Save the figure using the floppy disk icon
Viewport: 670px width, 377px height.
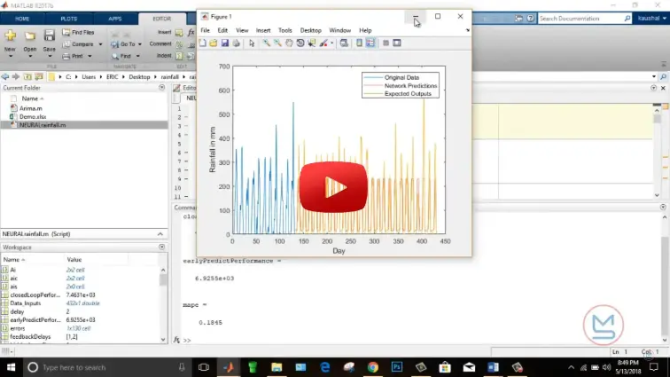tap(225, 43)
